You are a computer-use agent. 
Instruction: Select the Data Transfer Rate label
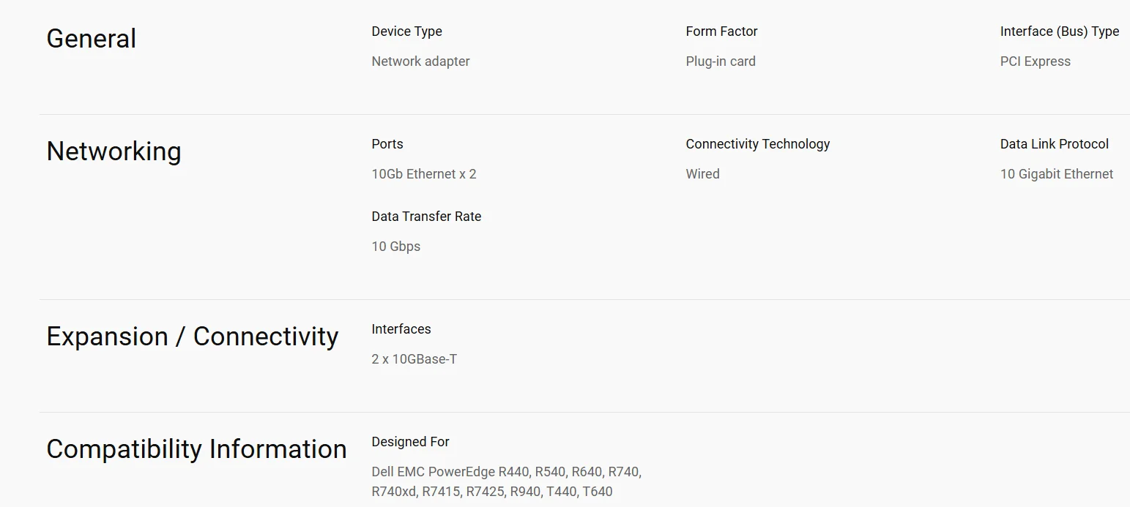426,217
